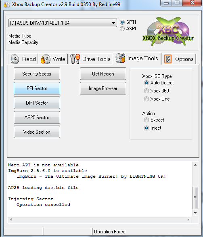Click the Write tab flaming disc icon

(45, 59)
